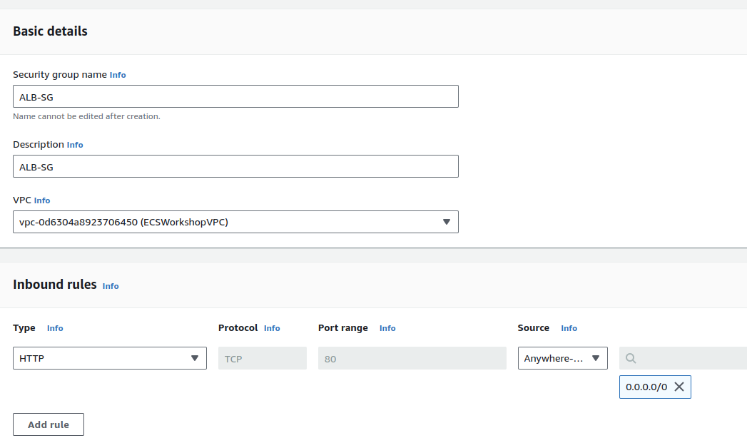The width and height of the screenshot is (747, 443).
Task: Select the 0.0.0.0/0 CIDR chip text
Action: click(646, 387)
